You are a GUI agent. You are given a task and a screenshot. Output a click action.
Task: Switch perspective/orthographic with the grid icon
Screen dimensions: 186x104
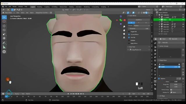tap(124, 38)
